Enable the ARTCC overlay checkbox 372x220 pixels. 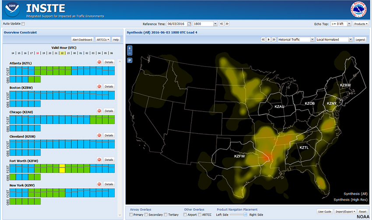(x=200, y=215)
